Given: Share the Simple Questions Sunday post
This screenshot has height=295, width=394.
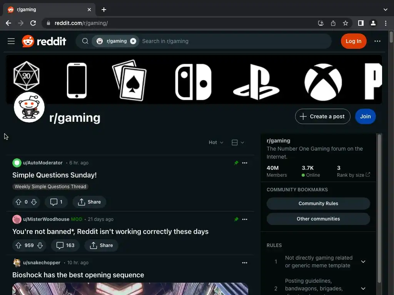Looking at the screenshot, I should click(89, 202).
